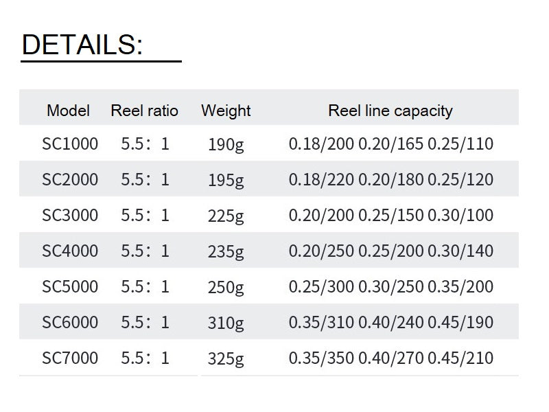The image size is (549, 412).
Task: Click the SC2000 line capacity 0.18/220 text
Action: coord(321,179)
